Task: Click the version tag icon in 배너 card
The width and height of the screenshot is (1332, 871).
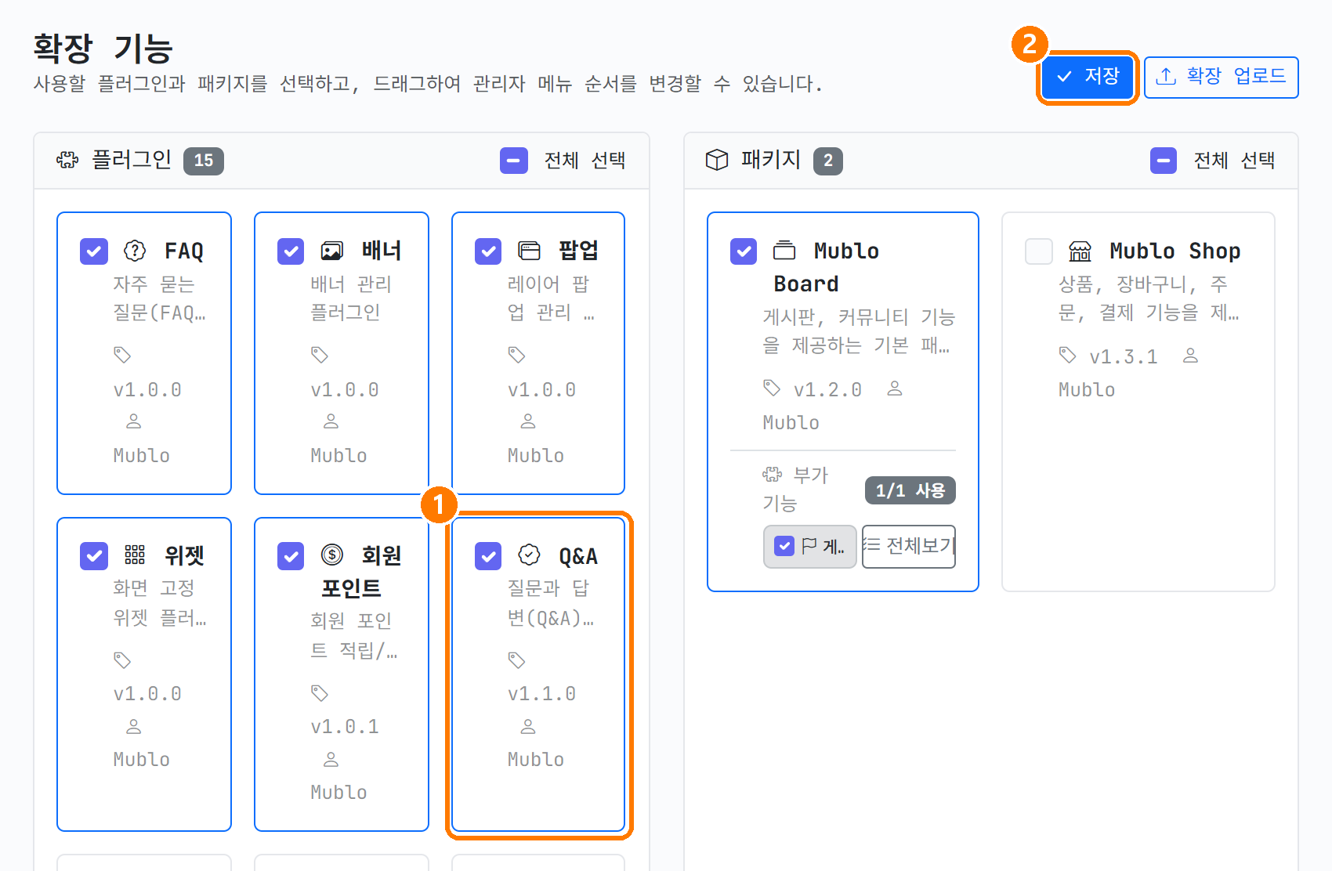Action: (x=320, y=355)
